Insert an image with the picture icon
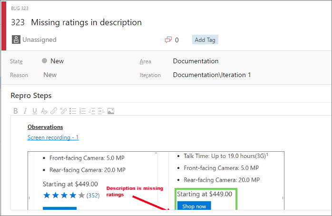 coord(111,111)
